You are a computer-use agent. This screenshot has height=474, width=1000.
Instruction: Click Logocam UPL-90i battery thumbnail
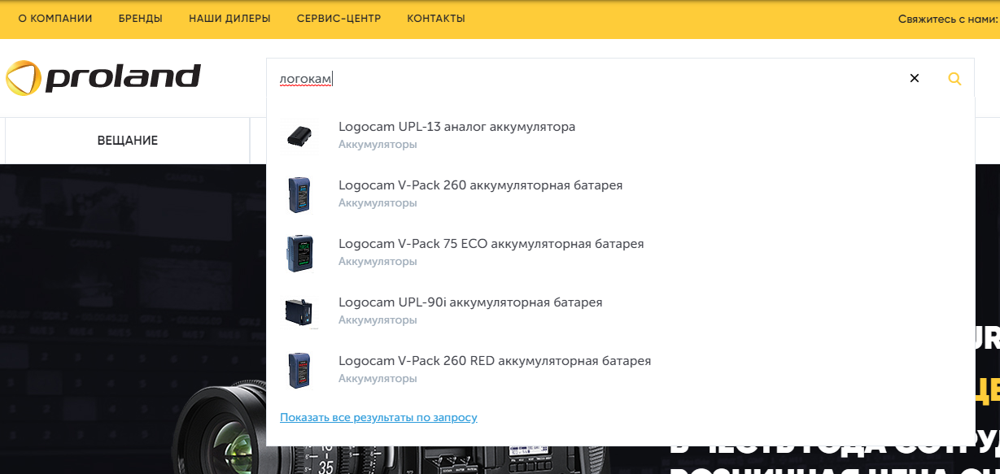pos(299,311)
